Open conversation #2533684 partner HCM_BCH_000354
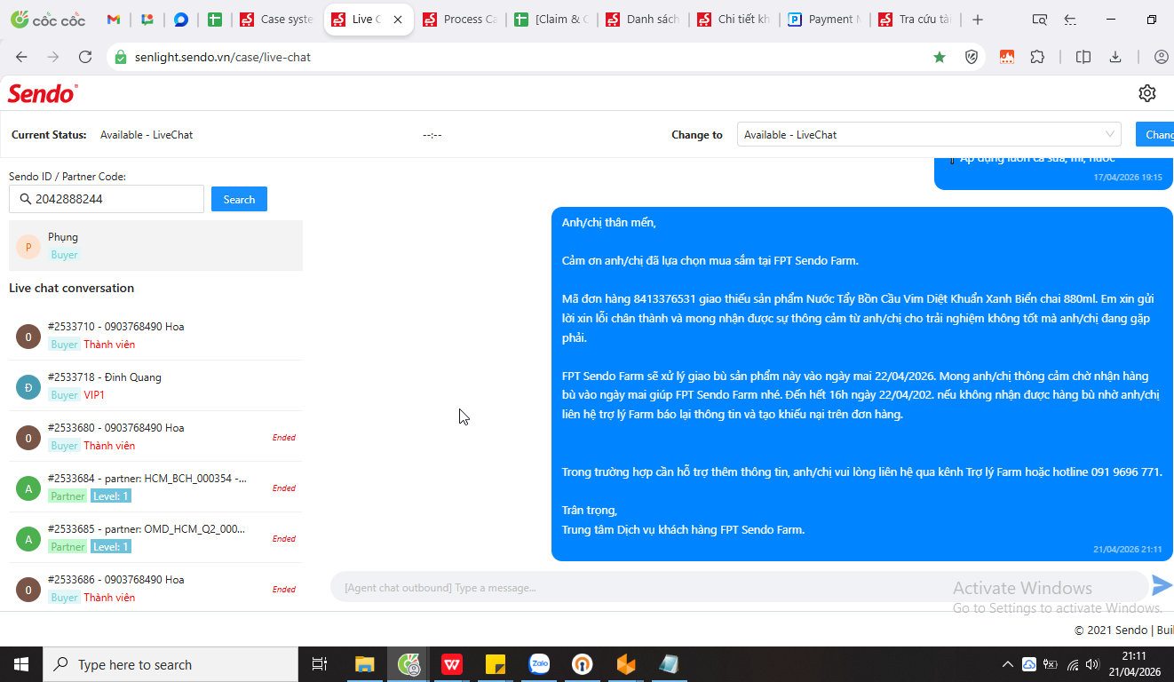 [155, 488]
